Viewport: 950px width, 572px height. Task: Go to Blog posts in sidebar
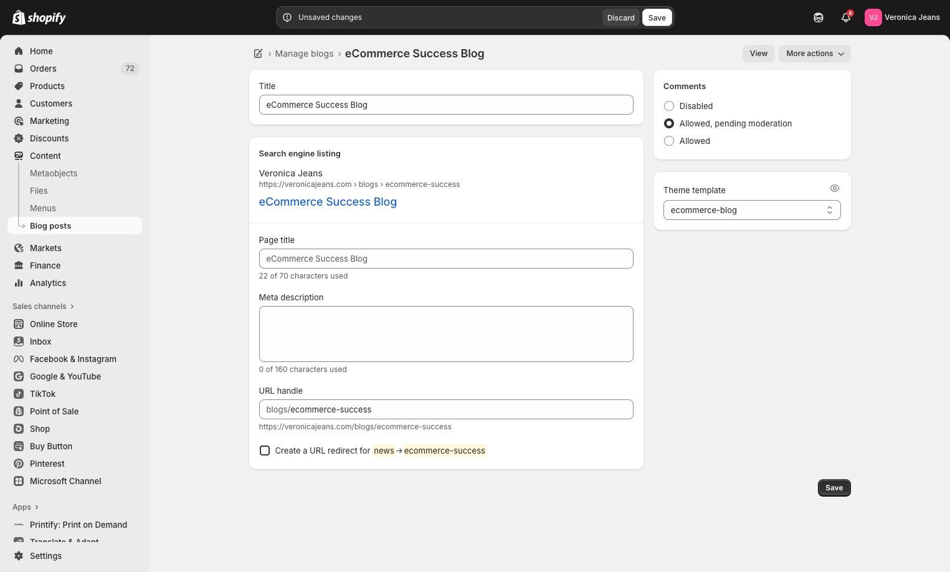50,226
